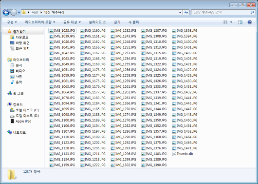This screenshot has width=258, height=184.
Task: Refresh the folder view
Action: click(186, 12)
